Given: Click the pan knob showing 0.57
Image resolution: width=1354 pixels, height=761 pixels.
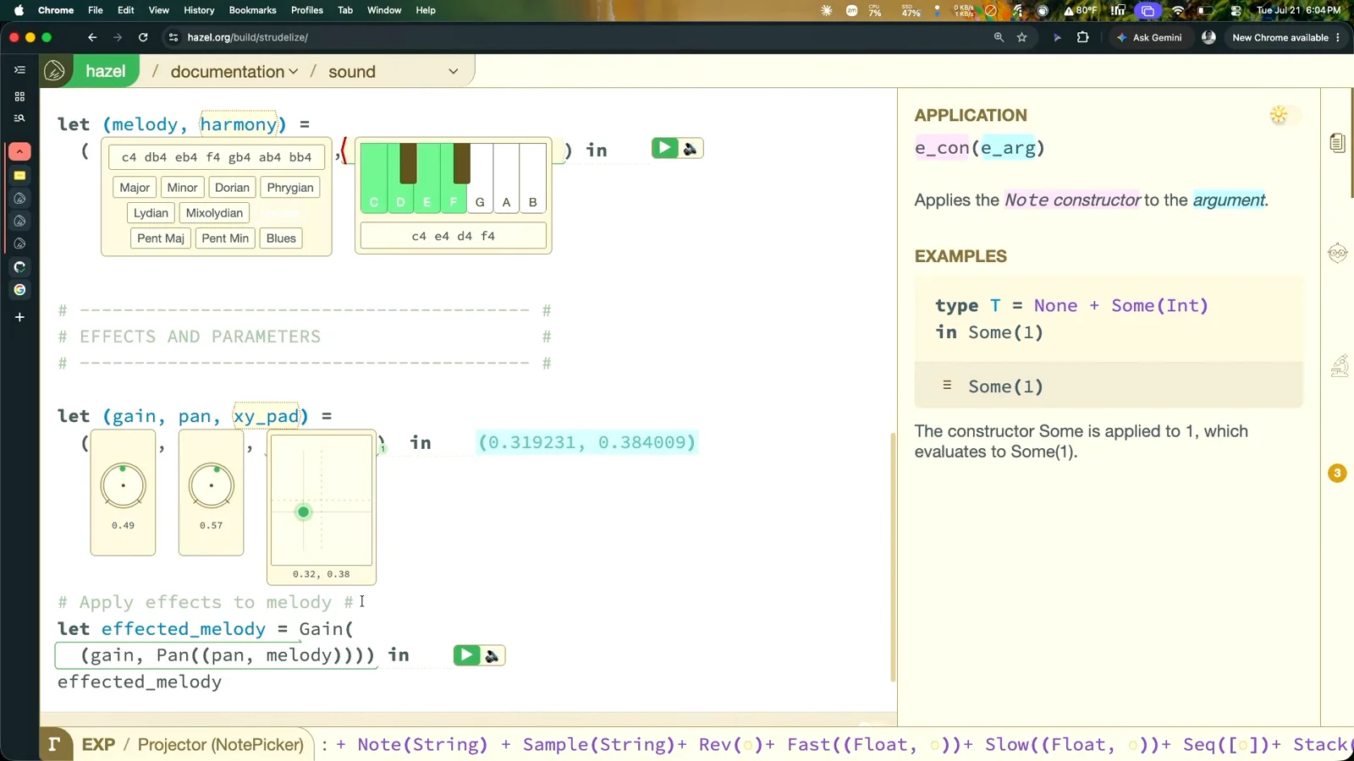Looking at the screenshot, I should (x=211, y=486).
